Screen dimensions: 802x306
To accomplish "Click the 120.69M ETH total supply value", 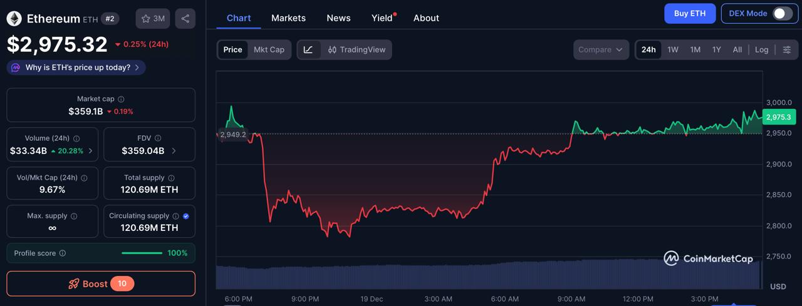I will (x=149, y=190).
